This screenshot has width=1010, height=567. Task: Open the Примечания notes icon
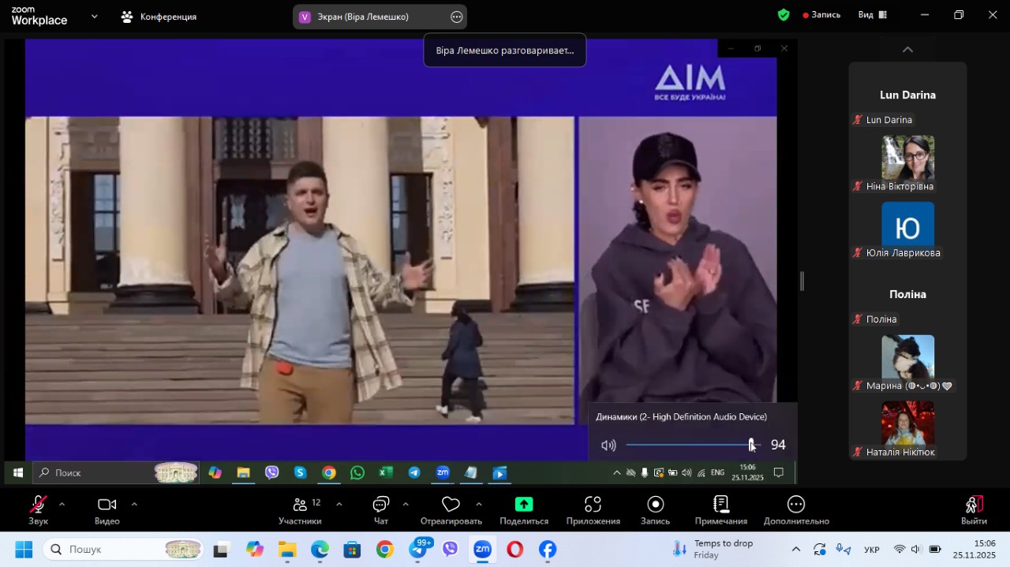(720, 505)
